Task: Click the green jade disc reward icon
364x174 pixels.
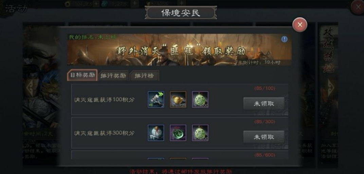Action: tap(178, 133)
